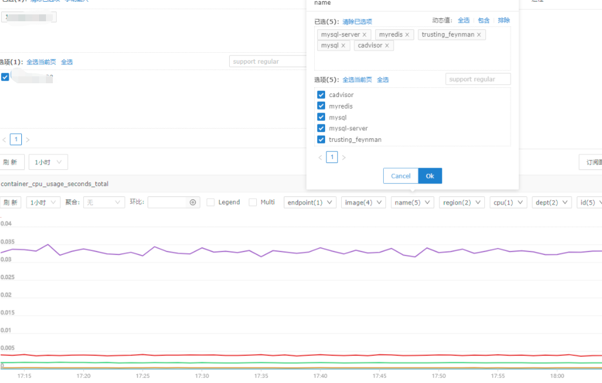Go to previous page in left panel
Image resolution: width=602 pixels, height=383 pixels.
[x=4, y=140]
